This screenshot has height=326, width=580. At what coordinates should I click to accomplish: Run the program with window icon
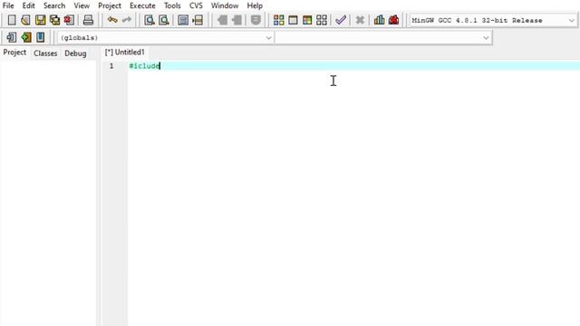tap(293, 20)
